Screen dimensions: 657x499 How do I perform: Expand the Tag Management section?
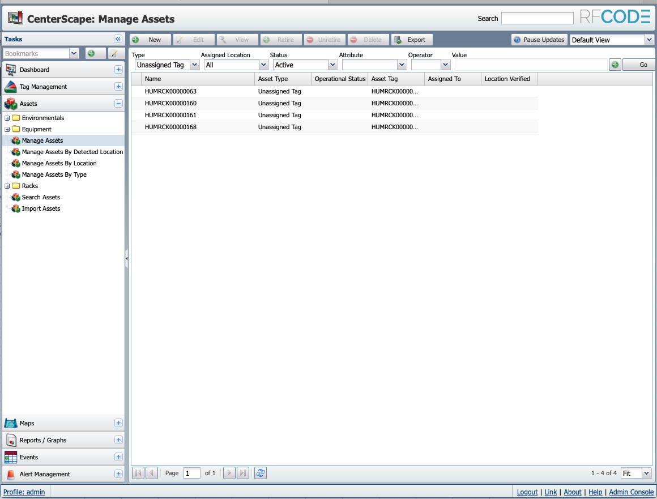tap(118, 86)
